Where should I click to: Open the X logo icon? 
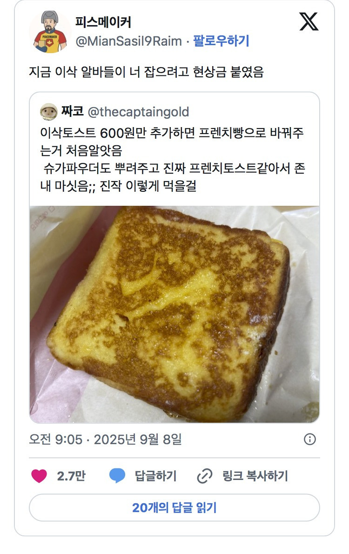tap(309, 21)
